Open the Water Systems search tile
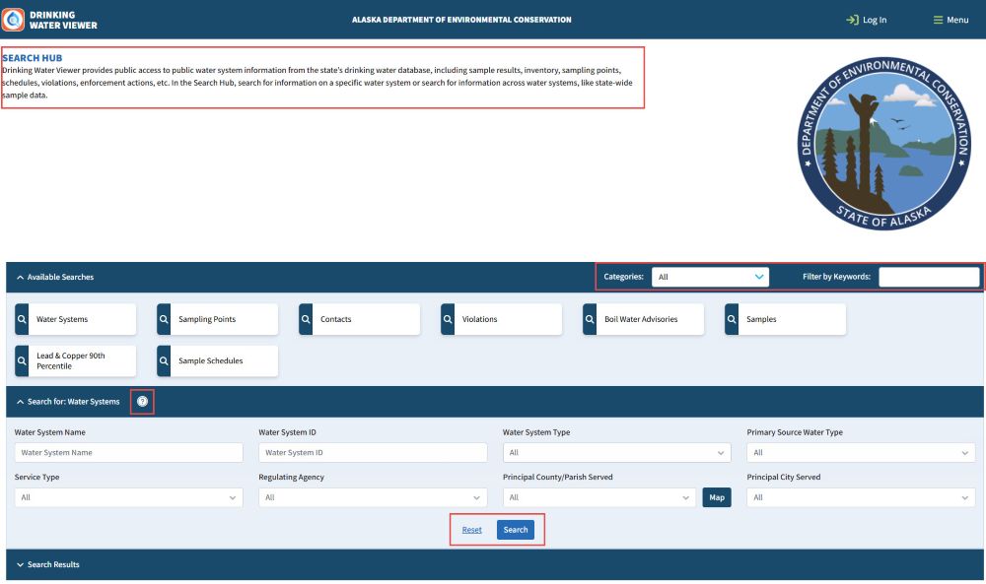Image resolution: width=986 pixels, height=584 pixels. pos(75,319)
